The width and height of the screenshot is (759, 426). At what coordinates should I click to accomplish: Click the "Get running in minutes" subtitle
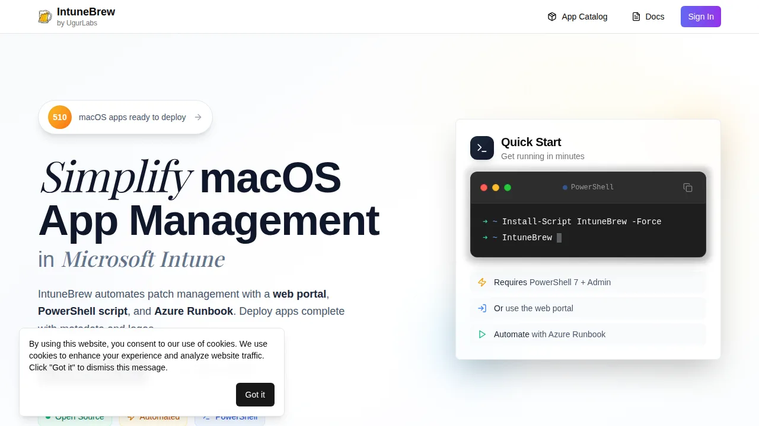click(x=543, y=156)
